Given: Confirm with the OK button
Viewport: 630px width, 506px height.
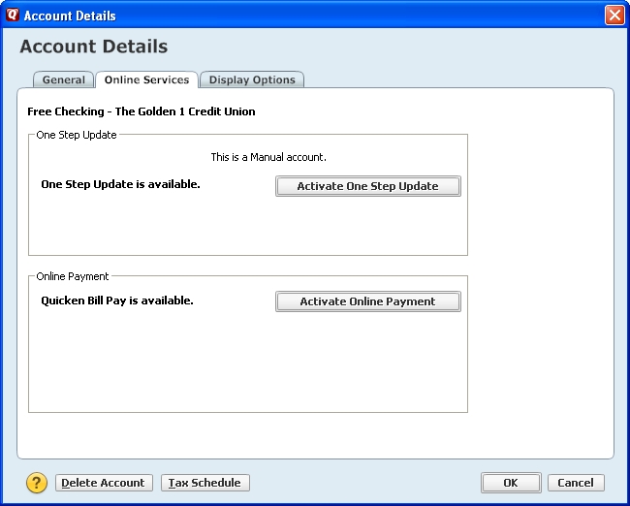Looking at the screenshot, I should point(511,483).
